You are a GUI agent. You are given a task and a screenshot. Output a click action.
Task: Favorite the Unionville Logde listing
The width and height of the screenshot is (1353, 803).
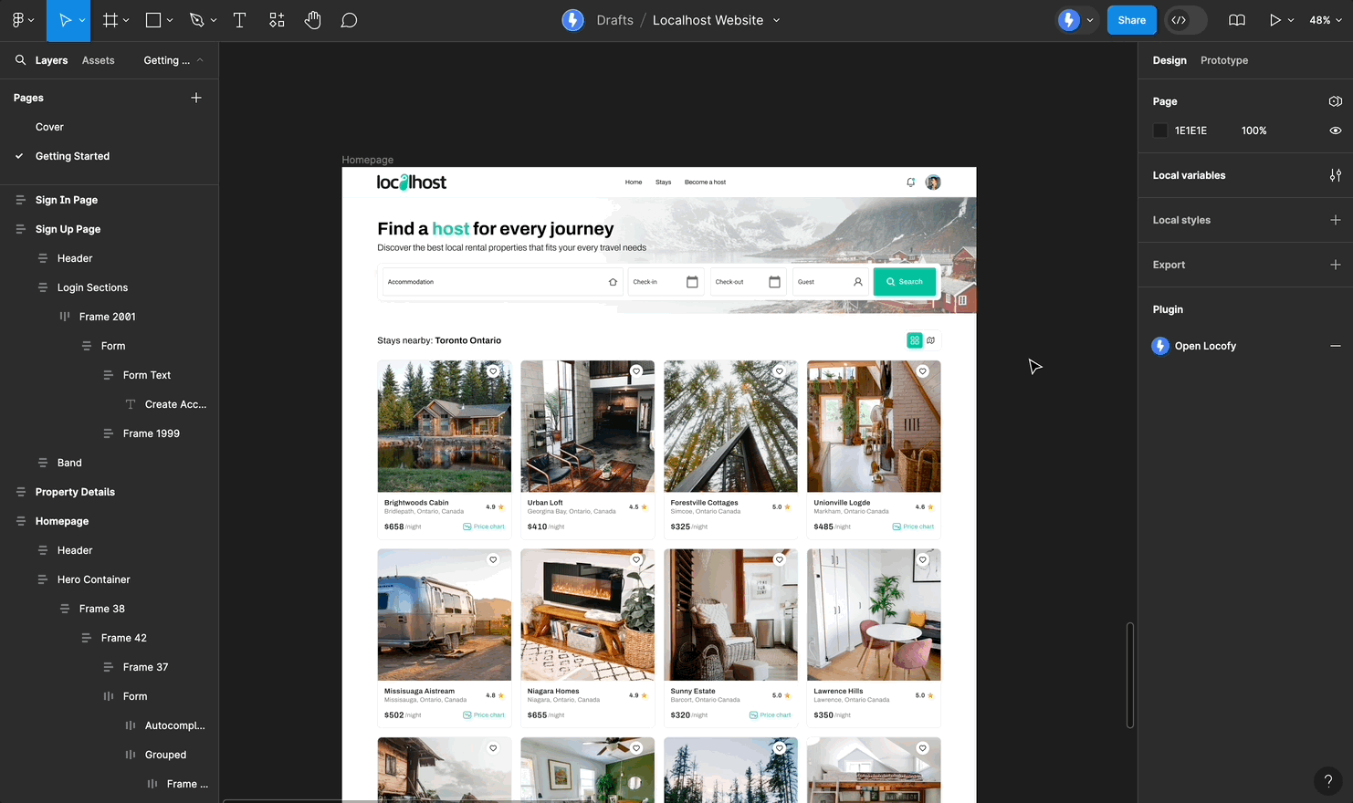coord(923,371)
